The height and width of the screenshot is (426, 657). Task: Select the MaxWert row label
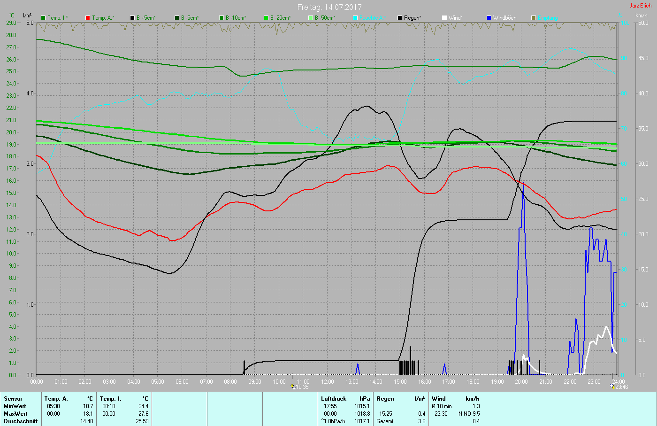(15, 414)
